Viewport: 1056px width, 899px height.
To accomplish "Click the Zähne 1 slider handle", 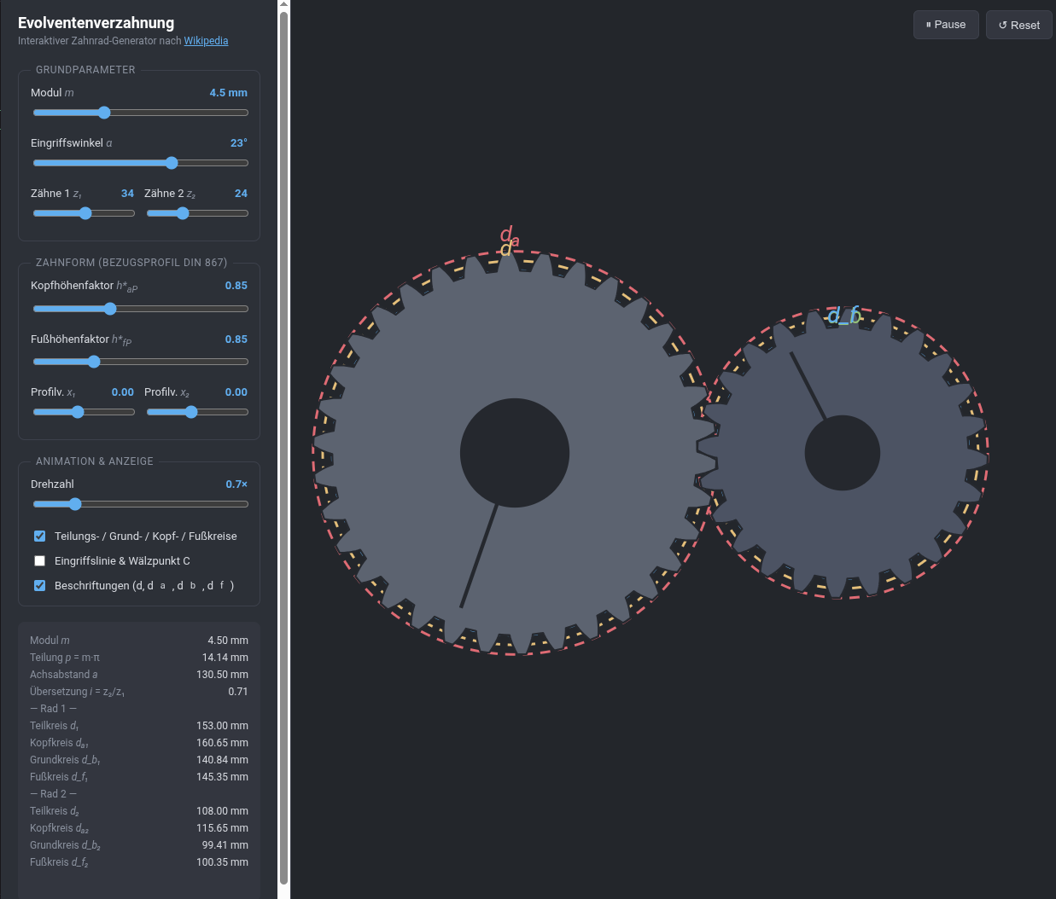I will point(85,213).
